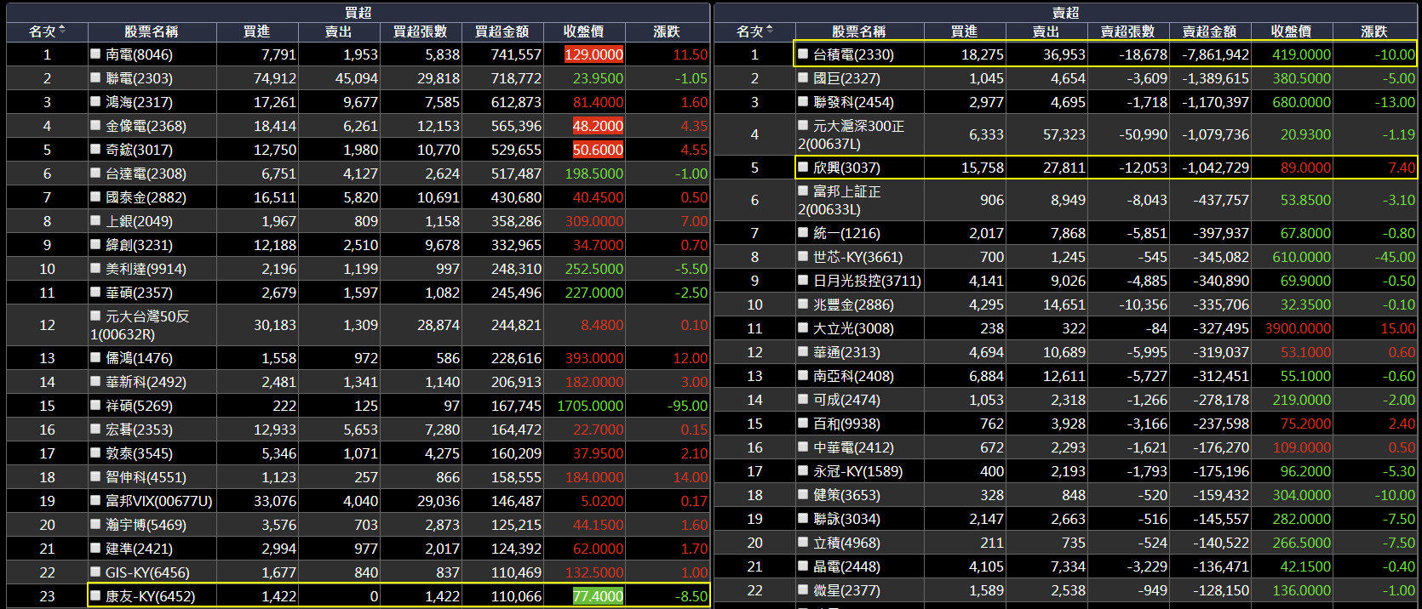Open stock 日月光投控(3711)
This screenshot has width=1422, height=609.
pyautogui.click(x=867, y=281)
